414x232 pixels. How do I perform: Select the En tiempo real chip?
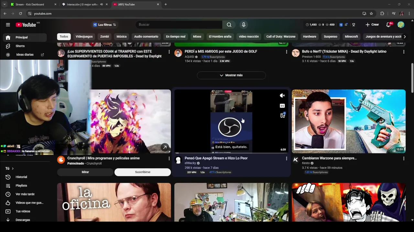click(x=176, y=37)
